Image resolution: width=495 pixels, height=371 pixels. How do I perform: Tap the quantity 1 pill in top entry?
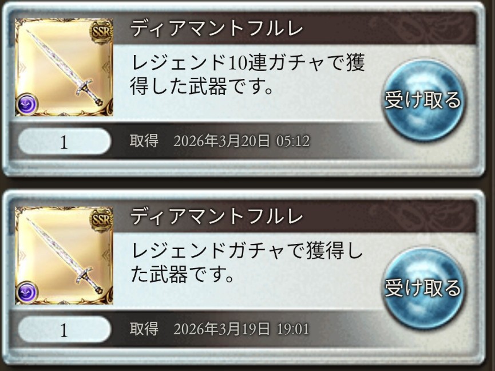coord(64,141)
